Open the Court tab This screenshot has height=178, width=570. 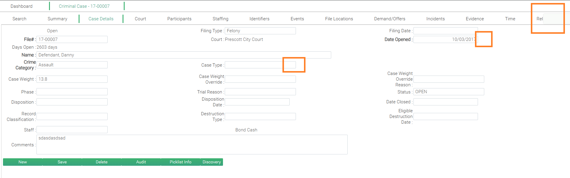140,19
